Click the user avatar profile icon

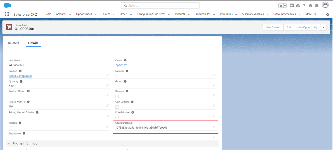click(x=325, y=5)
